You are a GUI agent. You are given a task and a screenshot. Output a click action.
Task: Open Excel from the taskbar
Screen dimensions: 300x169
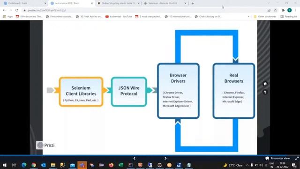tap(121, 165)
